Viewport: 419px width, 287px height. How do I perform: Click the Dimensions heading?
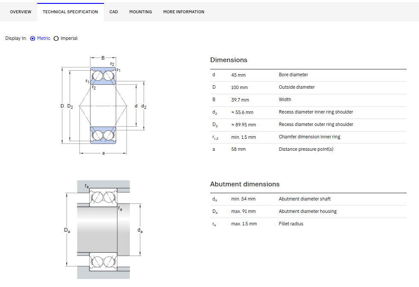tap(229, 60)
